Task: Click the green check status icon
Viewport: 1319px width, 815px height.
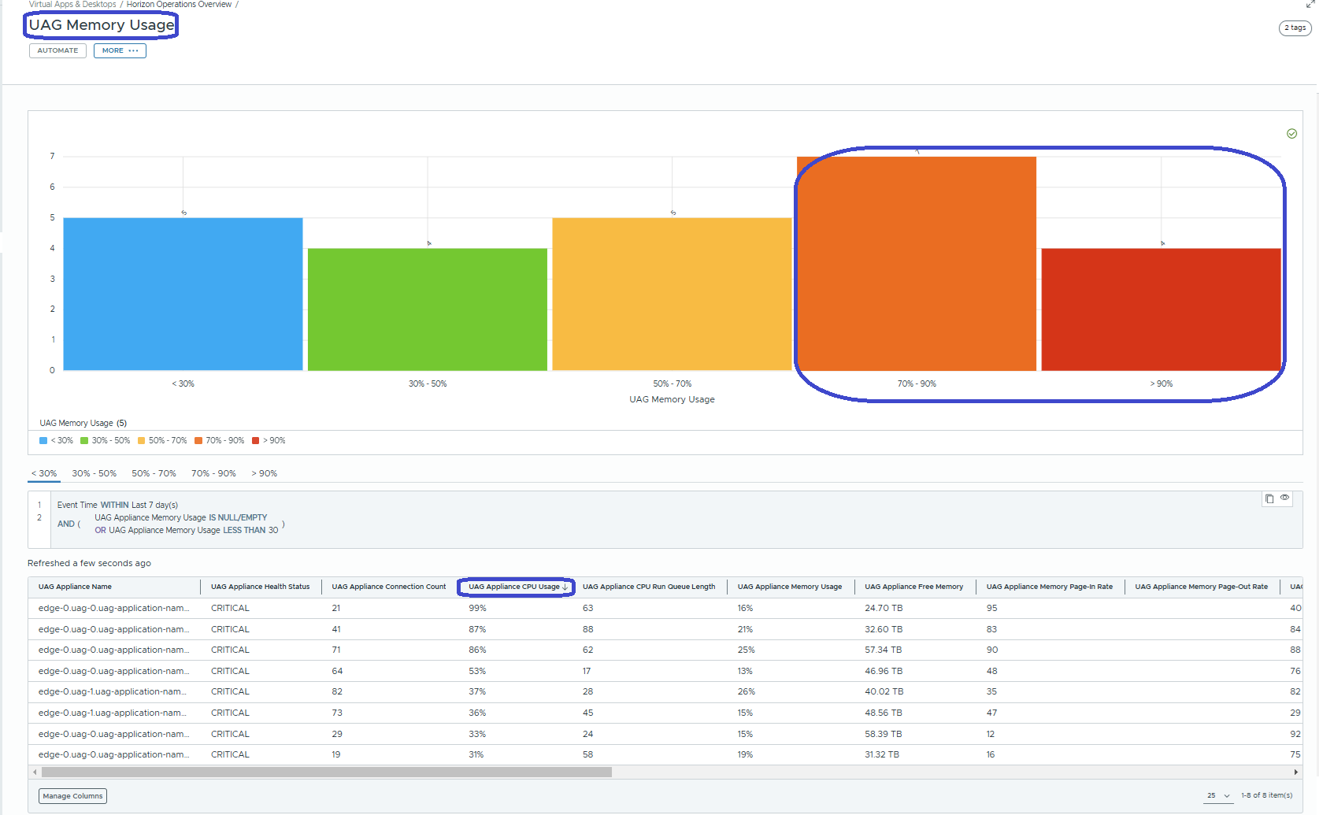Action: [x=1291, y=134]
